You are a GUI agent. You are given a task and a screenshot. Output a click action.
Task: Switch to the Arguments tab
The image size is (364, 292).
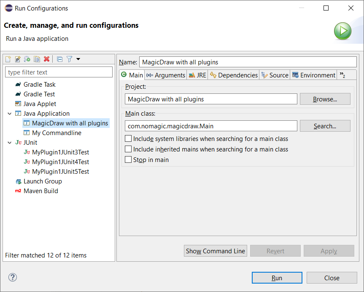coord(166,75)
